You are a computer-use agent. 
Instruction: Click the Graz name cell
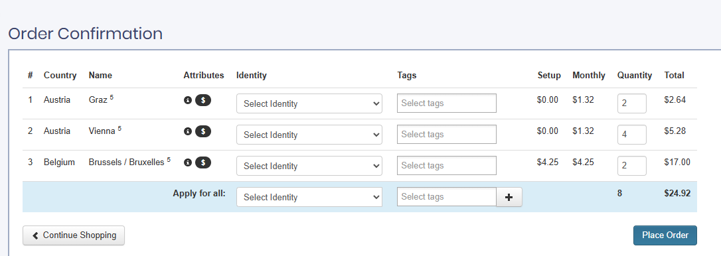(101, 99)
